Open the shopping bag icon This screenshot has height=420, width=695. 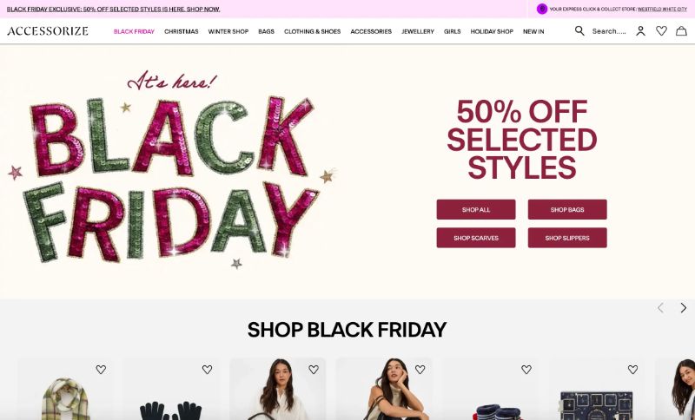click(681, 31)
